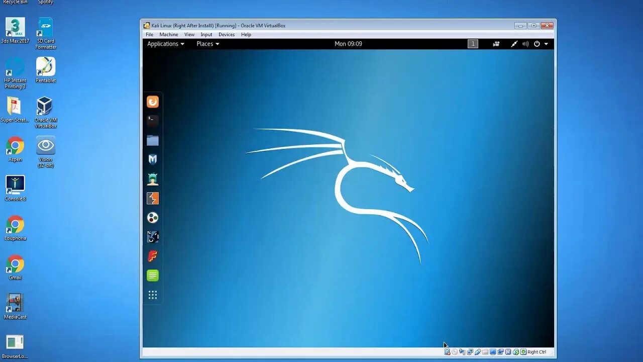
Task: Open the VirtualBox View menu
Action: coord(189,35)
